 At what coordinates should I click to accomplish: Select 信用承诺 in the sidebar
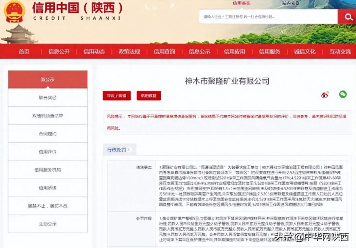(48, 188)
